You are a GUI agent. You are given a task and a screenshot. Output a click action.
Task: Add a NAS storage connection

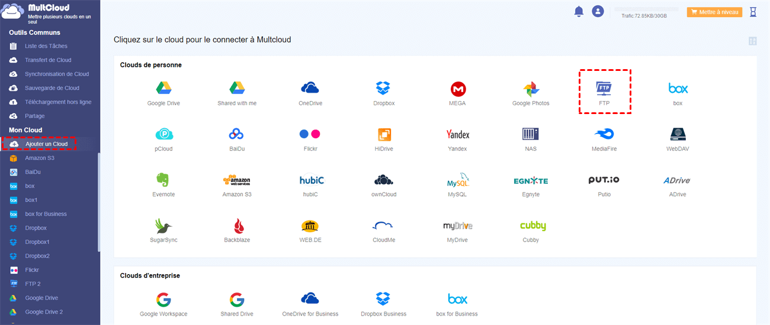(x=531, y=139)
